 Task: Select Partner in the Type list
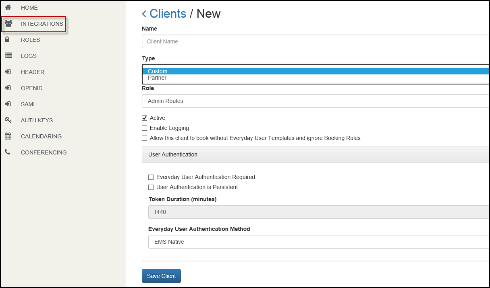(x=158, y=78)
